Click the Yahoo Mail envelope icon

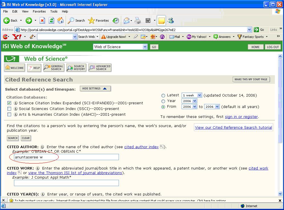pyautogui.click(x=172, y=37)
